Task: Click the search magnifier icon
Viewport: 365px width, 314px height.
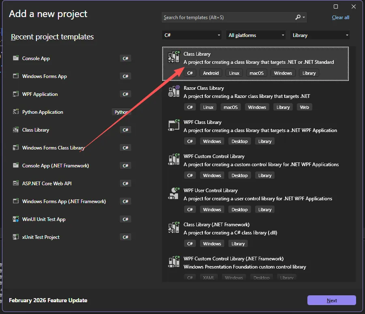Action: 298,17
